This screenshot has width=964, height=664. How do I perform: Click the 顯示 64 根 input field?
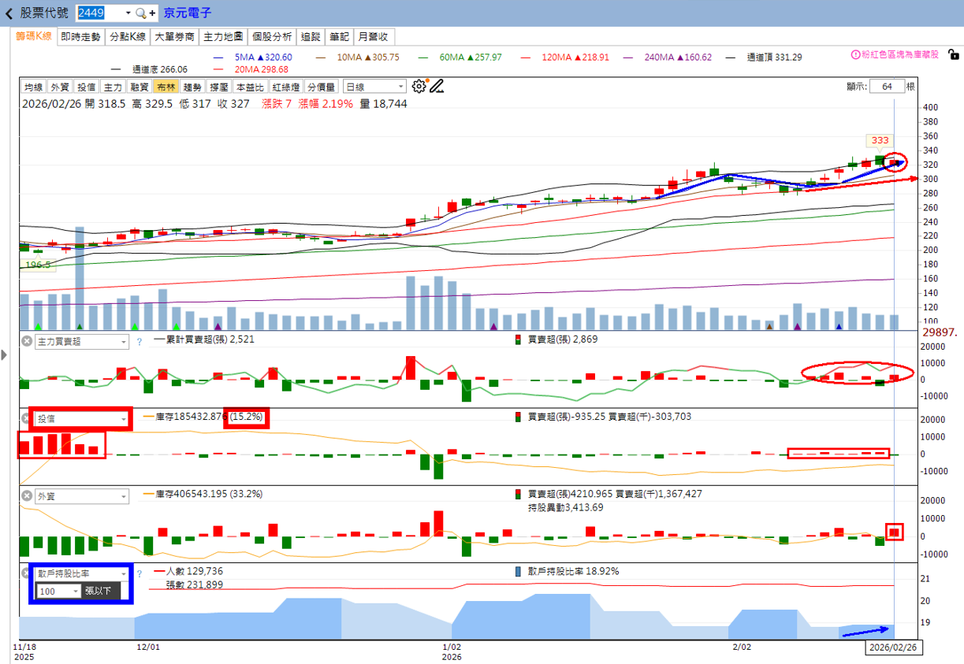click(888, 85)
